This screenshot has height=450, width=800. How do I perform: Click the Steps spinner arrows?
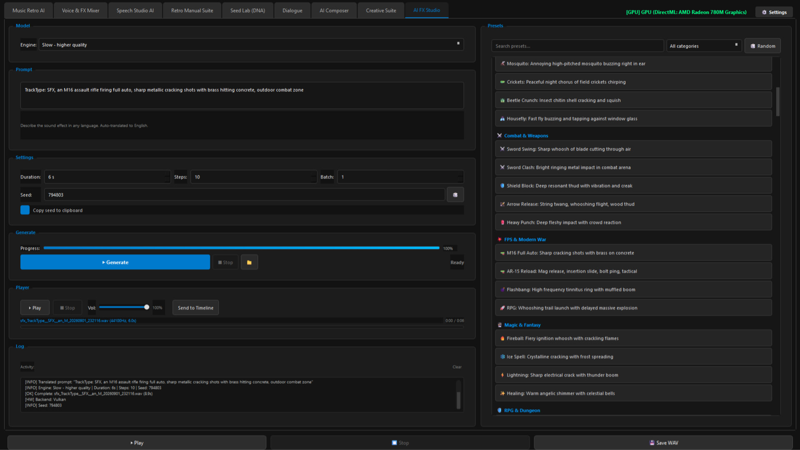click(313, 177)
